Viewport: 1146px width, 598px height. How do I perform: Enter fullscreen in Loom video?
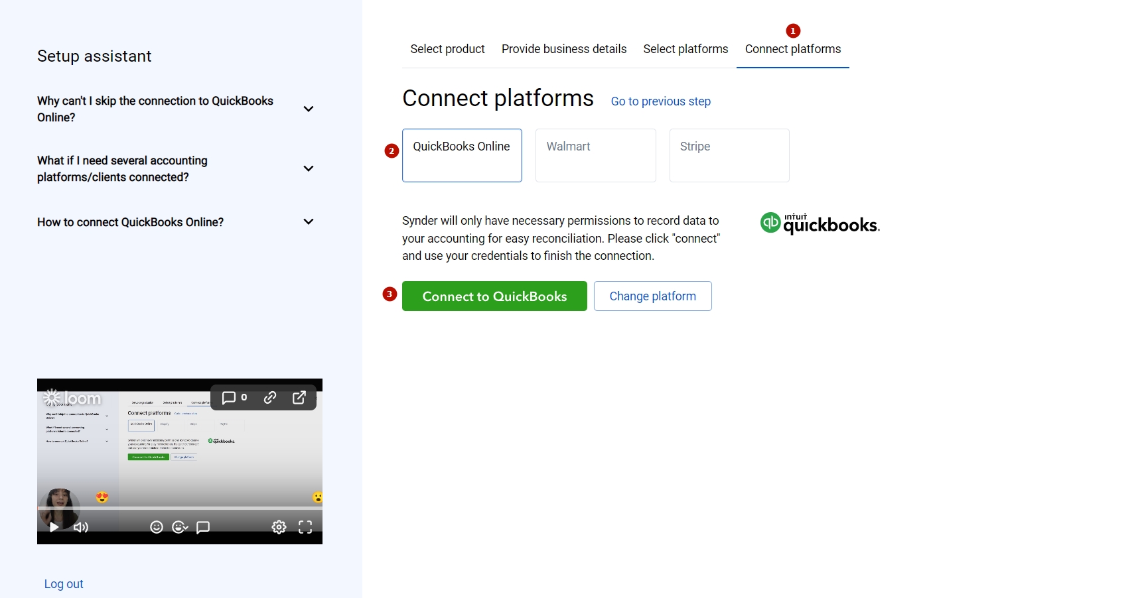point(305,527)
